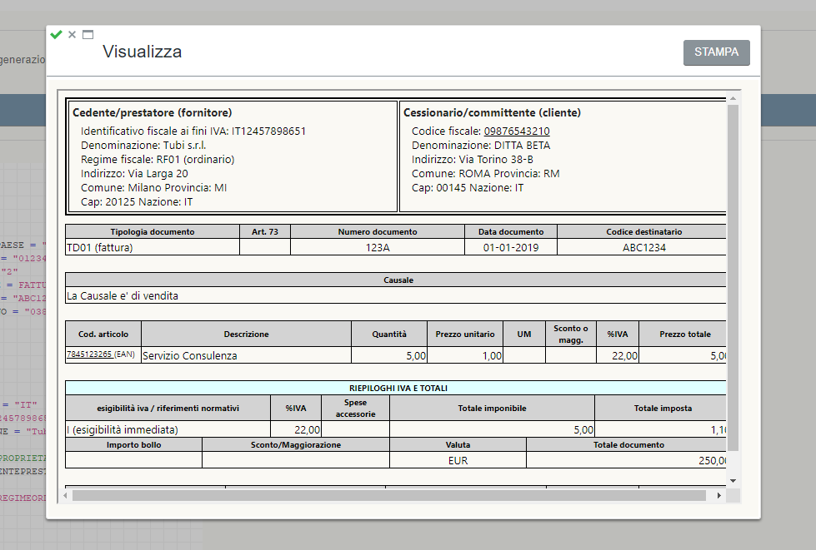Click 'Comune: Milano Provincia: MI' line
This screenshot has height=550, width=816.
[x=153, y=187]
